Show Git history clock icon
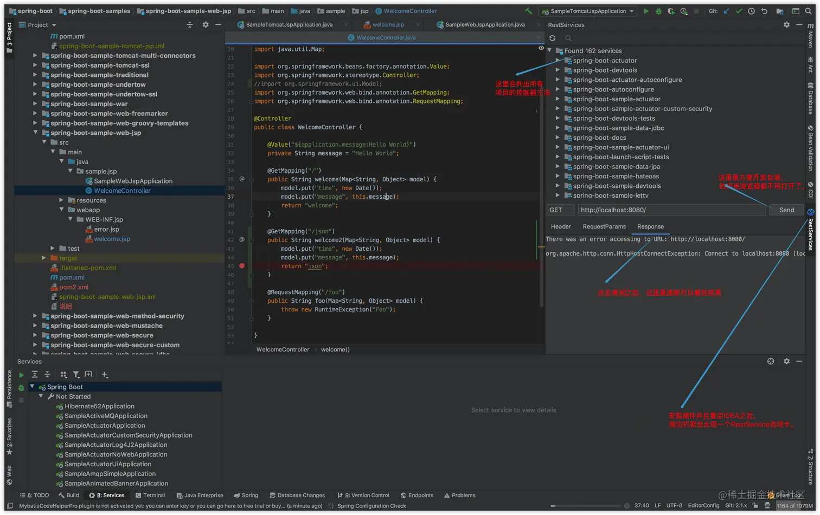 751,11
